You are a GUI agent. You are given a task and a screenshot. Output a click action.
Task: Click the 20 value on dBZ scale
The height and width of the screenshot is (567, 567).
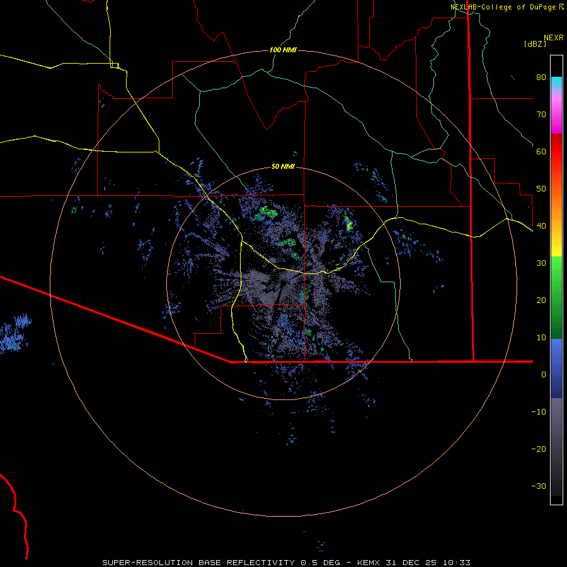tap(541, 300)
